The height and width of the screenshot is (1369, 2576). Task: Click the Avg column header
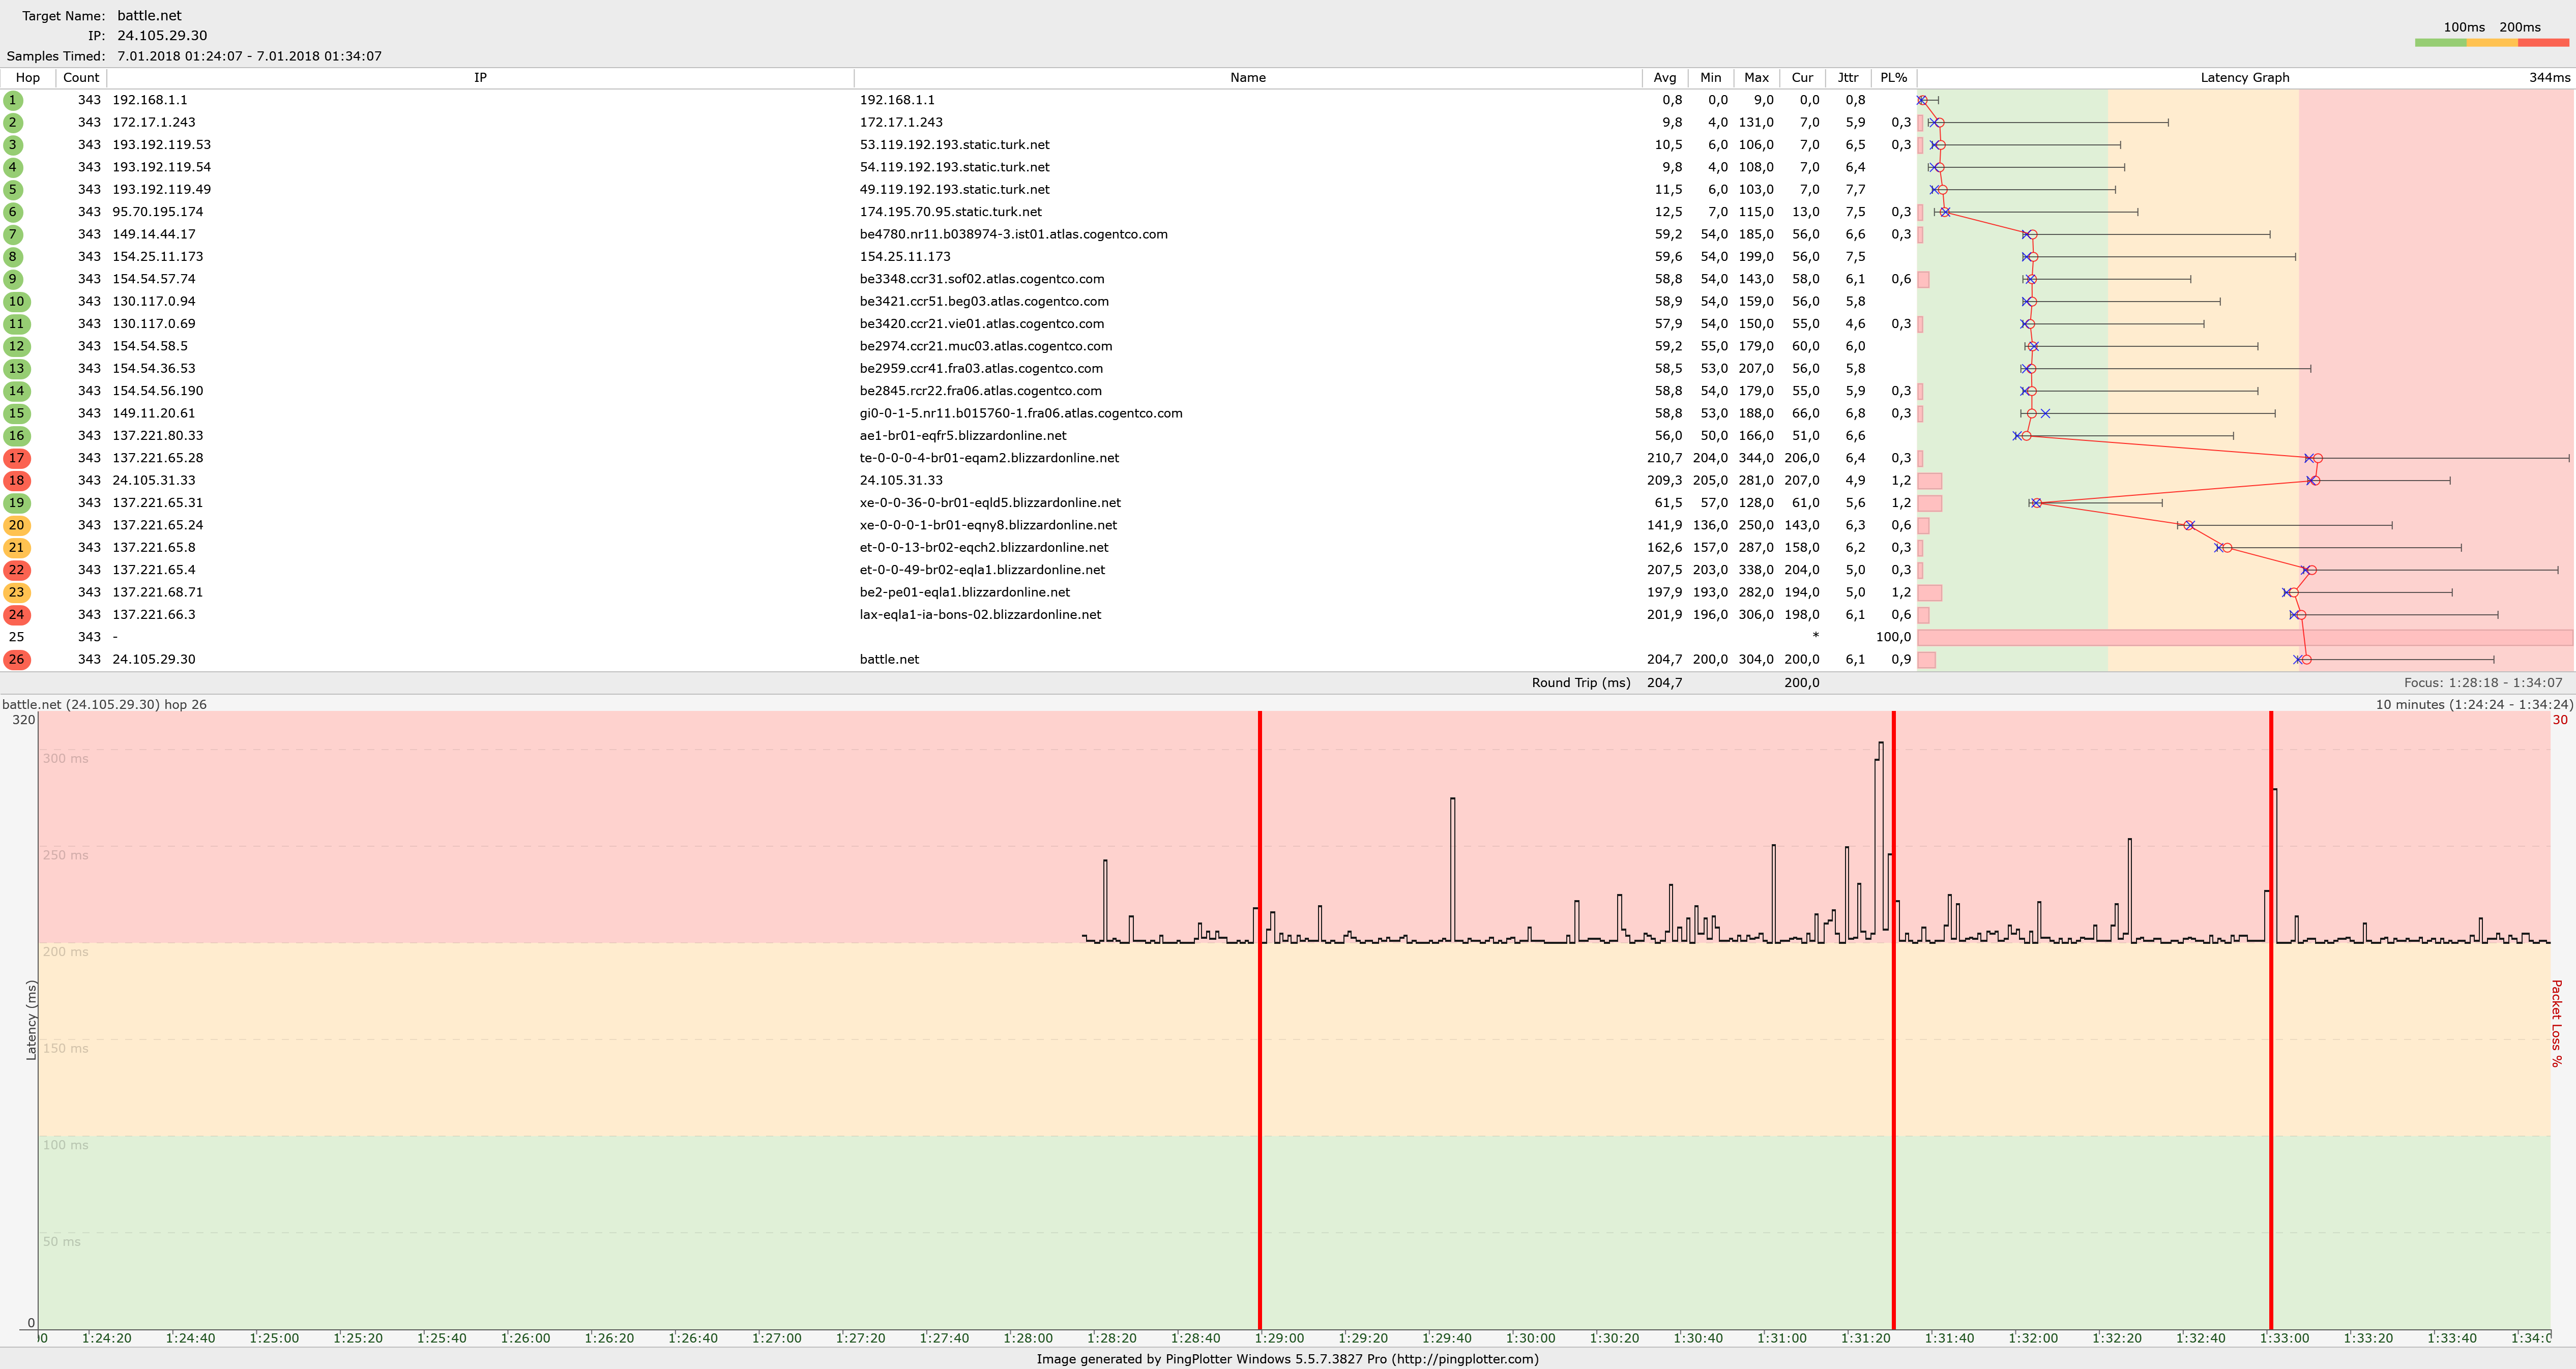tap(1664, 78)
